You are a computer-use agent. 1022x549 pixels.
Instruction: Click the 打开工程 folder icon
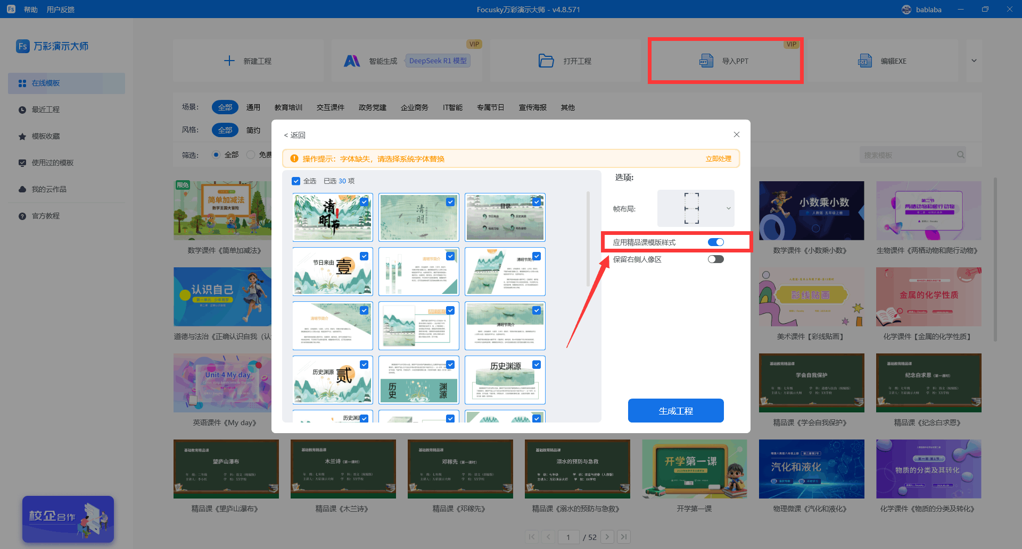point(546,61)
